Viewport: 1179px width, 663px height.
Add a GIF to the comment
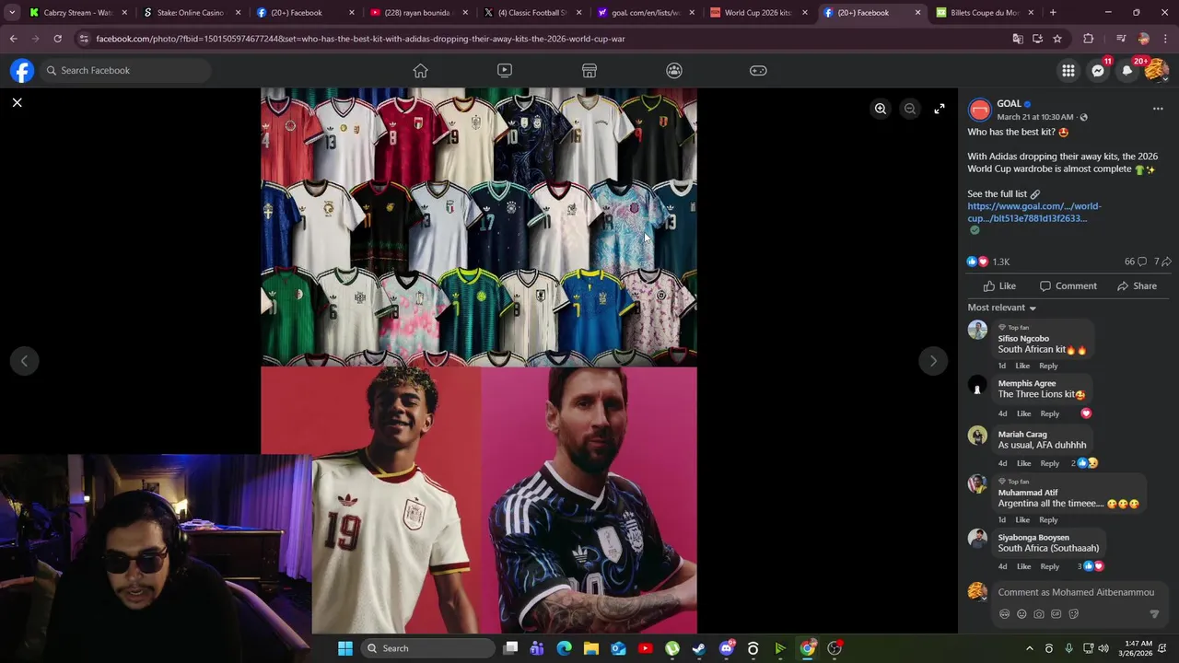coord(1056,614)
